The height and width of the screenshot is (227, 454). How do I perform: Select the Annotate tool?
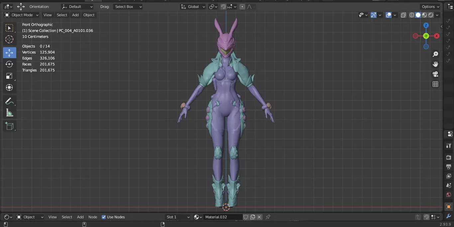coord(9,101)
